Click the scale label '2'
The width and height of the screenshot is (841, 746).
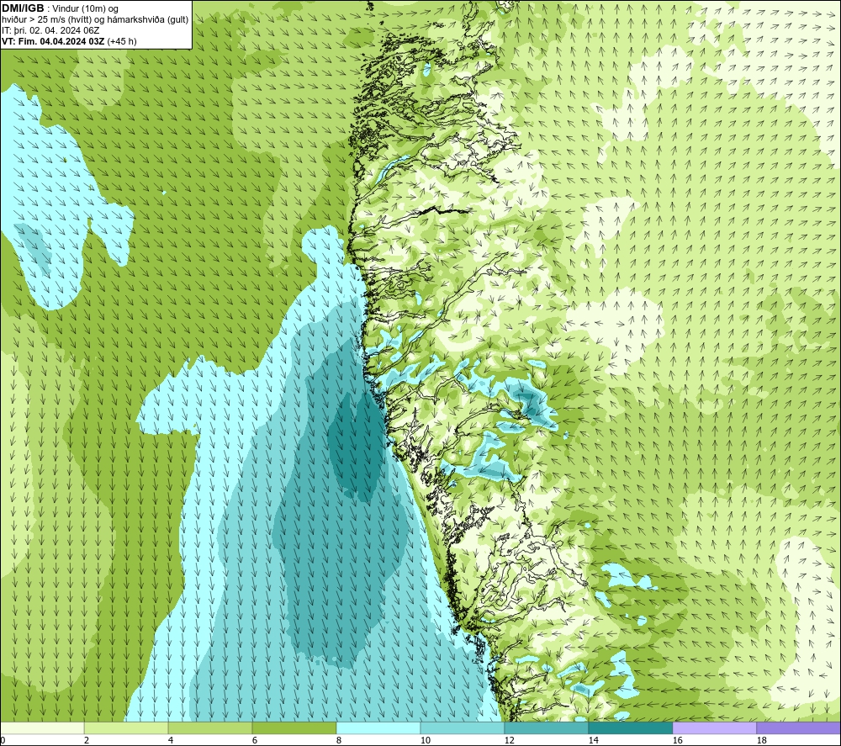87,741
